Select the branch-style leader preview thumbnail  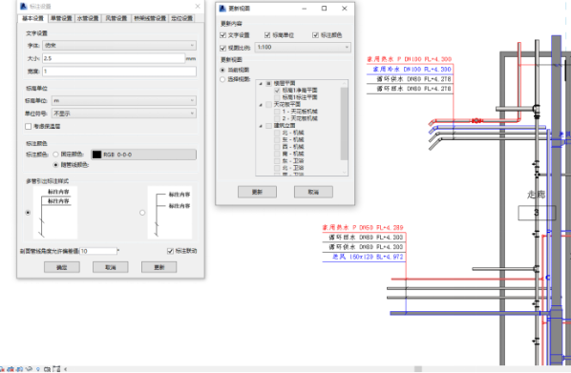coord(170,212)
